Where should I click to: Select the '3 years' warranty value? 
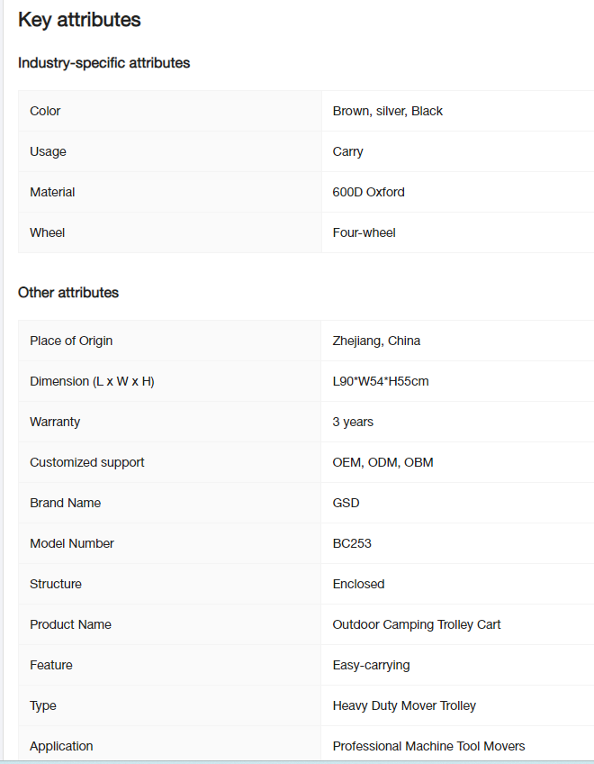tap(353, 422)
